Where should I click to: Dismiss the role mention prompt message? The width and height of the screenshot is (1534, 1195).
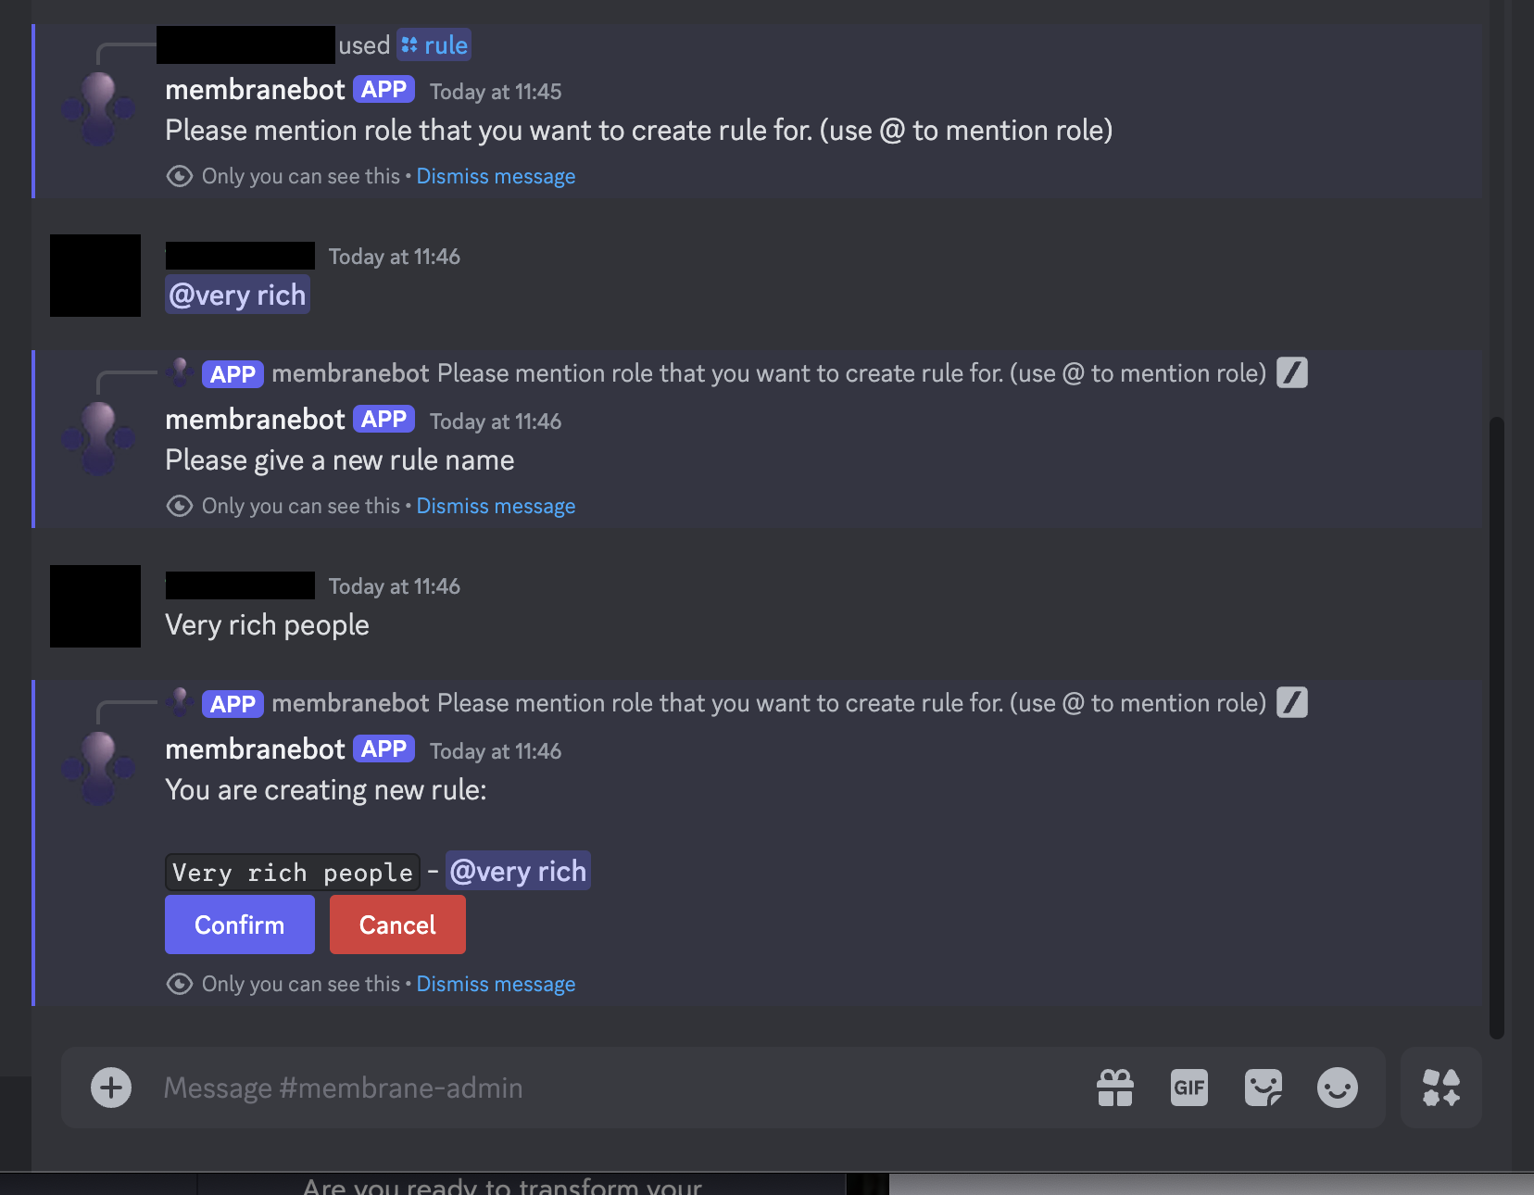click(496, 176)
